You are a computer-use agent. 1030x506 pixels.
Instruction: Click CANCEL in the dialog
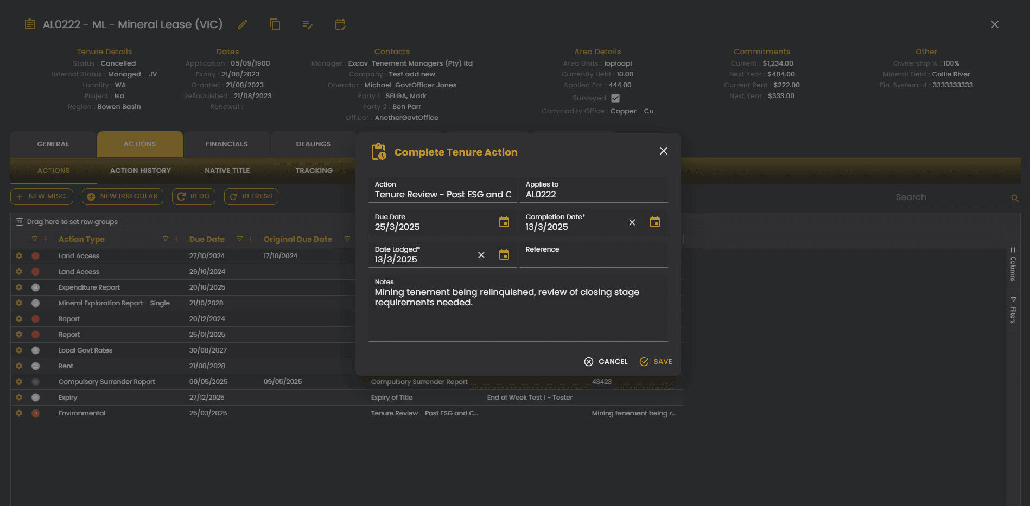click(606, 362)
